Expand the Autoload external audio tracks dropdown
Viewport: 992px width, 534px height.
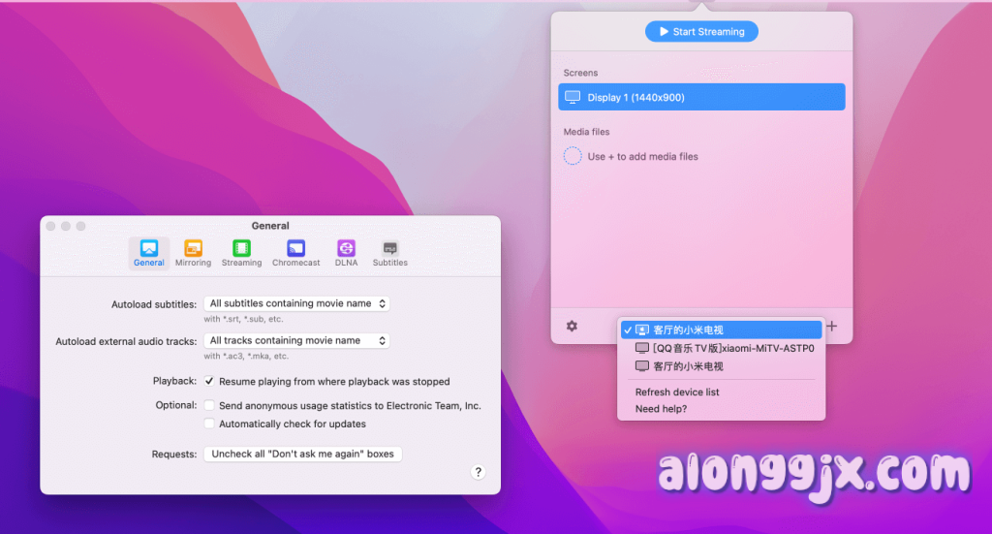pos(296,341)
